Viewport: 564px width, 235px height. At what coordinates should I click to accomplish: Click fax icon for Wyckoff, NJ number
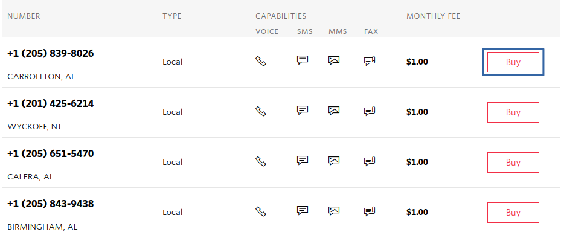pos(370,111)
